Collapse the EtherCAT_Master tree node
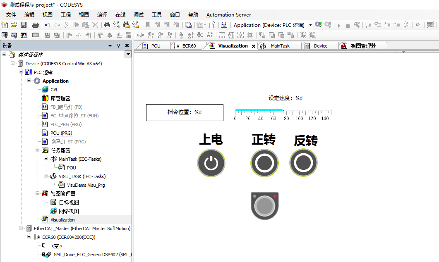The height and width of the screenshot is (262, 439). [21, 228]
